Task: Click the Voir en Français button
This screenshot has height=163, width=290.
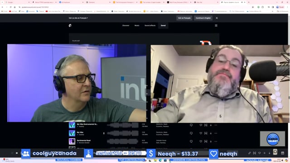Action: (184, 18)
